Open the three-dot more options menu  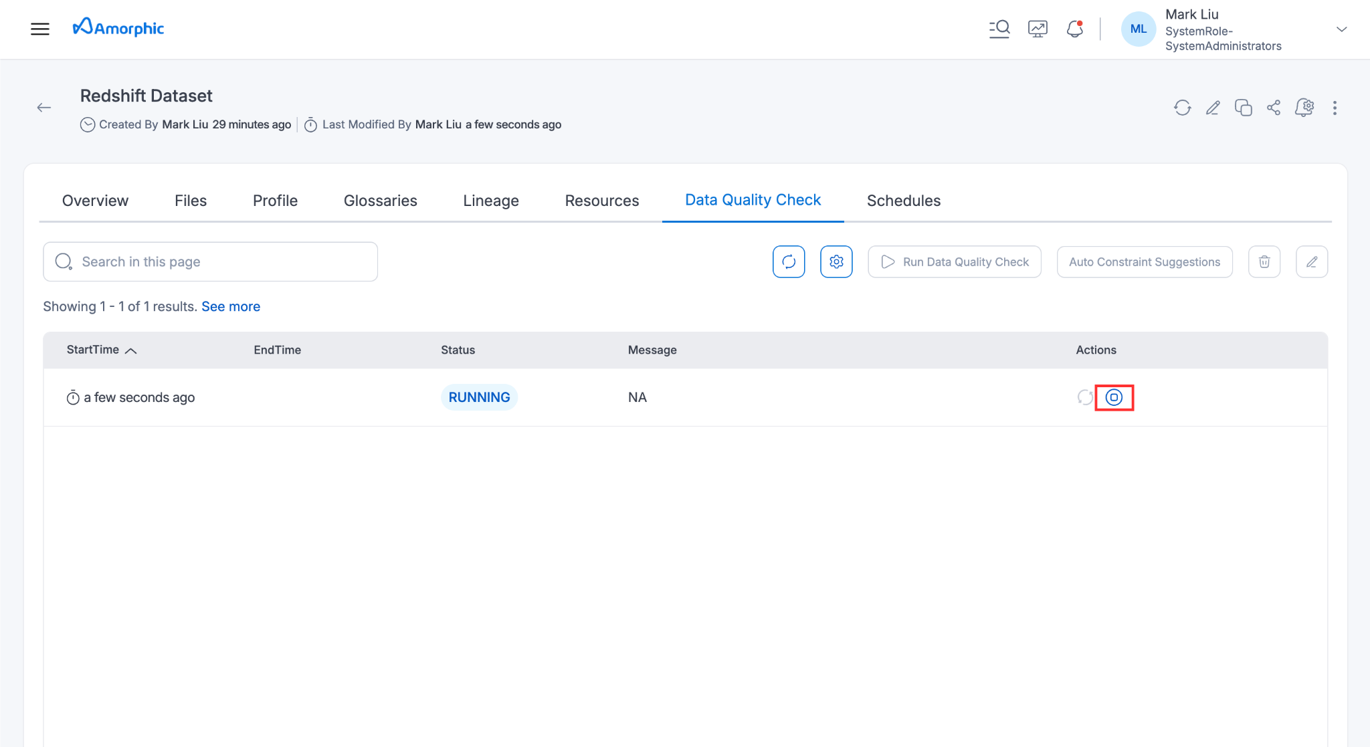[1335, 108]
